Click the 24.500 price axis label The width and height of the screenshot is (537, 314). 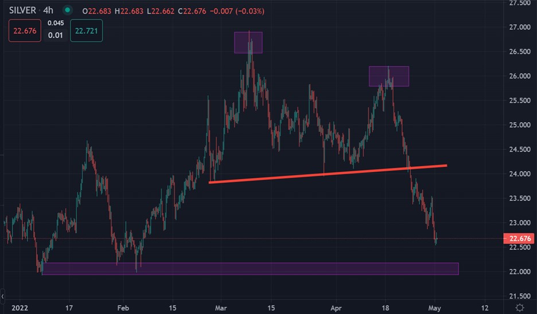pyautogui.click(x=520, y=150)
